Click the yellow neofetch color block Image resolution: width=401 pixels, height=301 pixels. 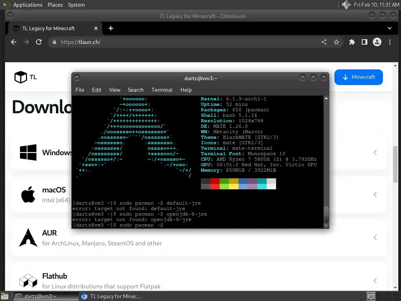click(234, 187)
